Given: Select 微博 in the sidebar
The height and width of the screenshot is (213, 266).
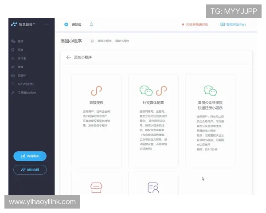Looking at the screenshot, I should click(20, 67).
